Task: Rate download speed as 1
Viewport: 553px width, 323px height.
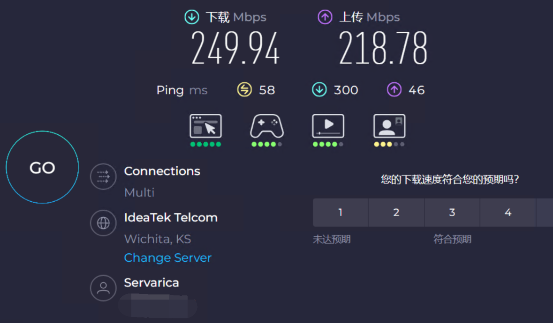Action: tap(341, 212)
